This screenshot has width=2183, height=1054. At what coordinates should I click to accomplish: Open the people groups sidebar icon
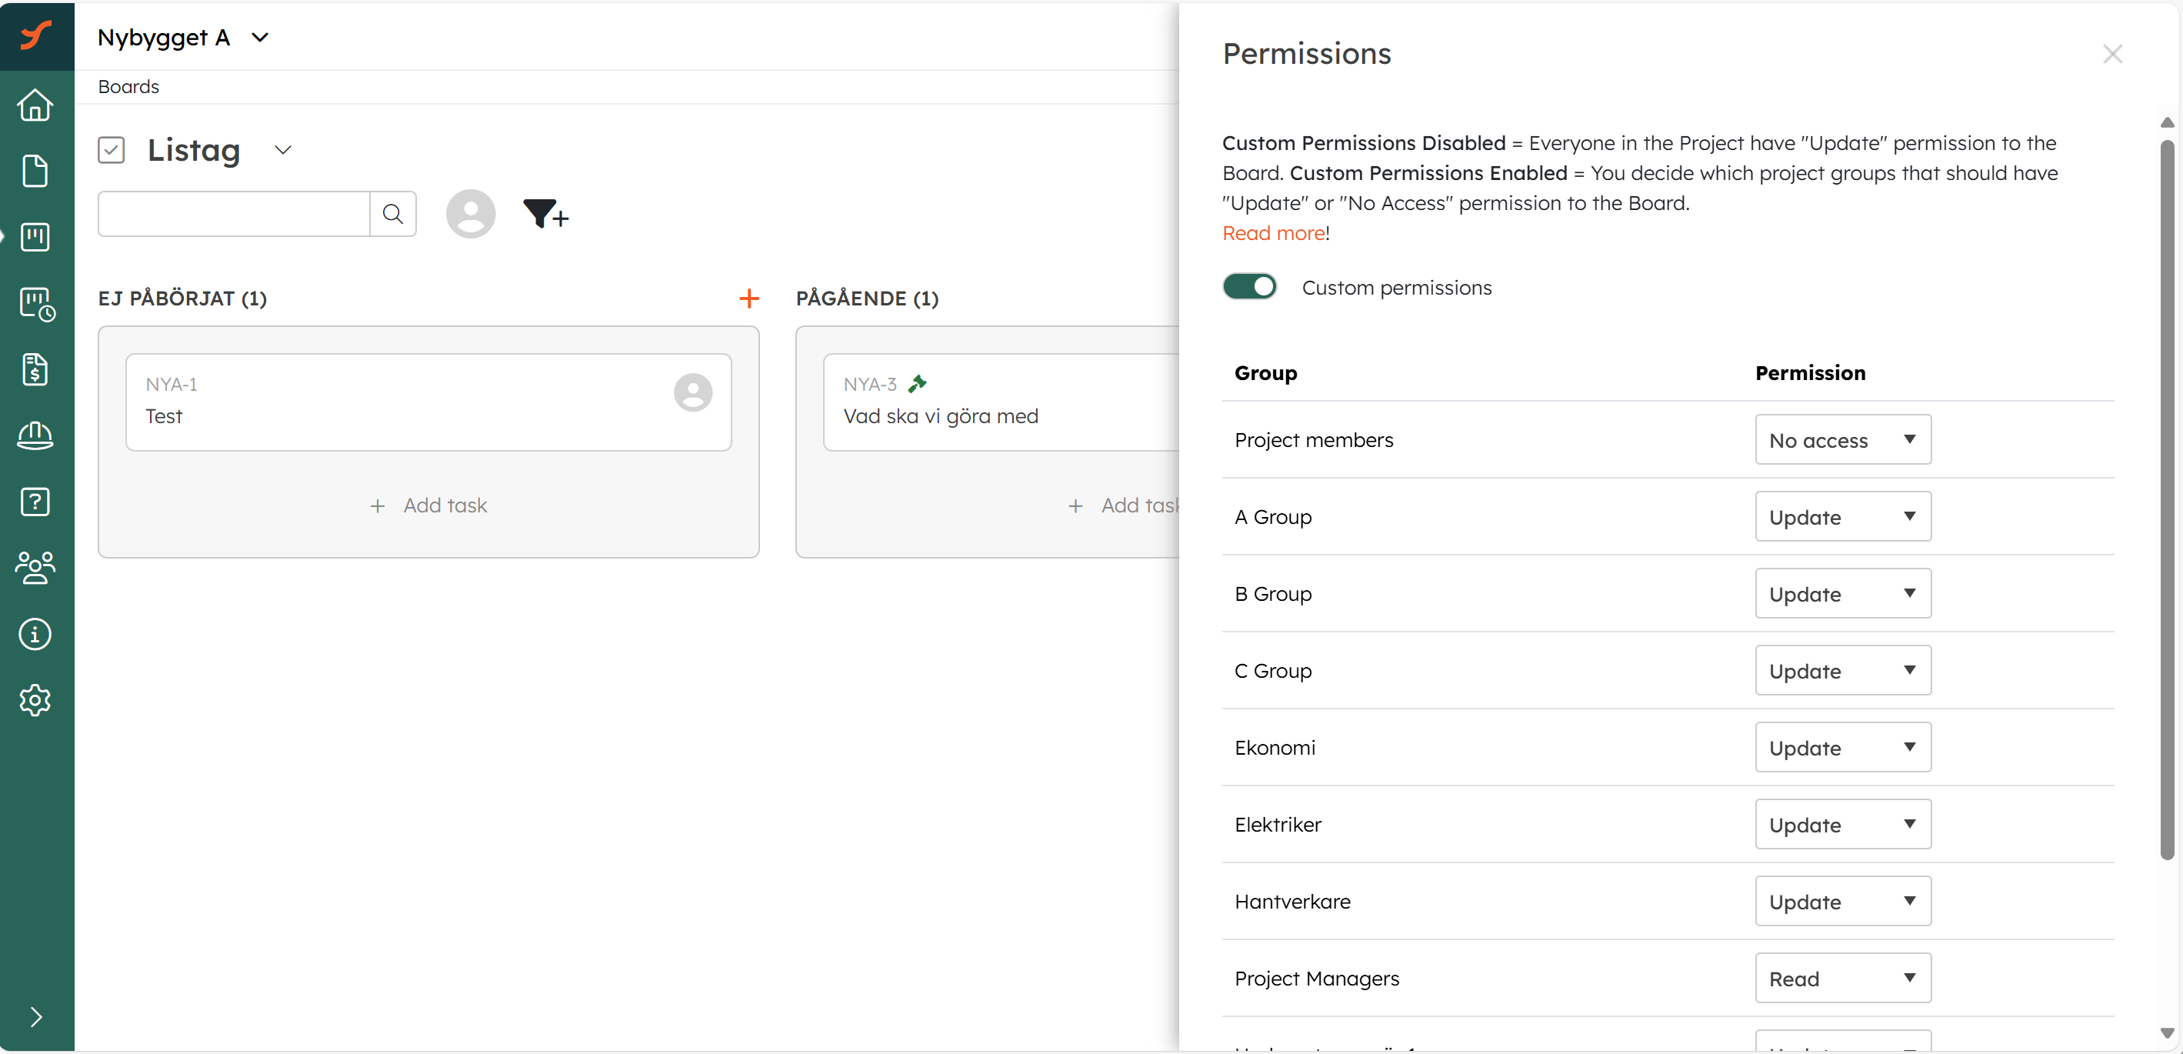[x=35, y=568]
